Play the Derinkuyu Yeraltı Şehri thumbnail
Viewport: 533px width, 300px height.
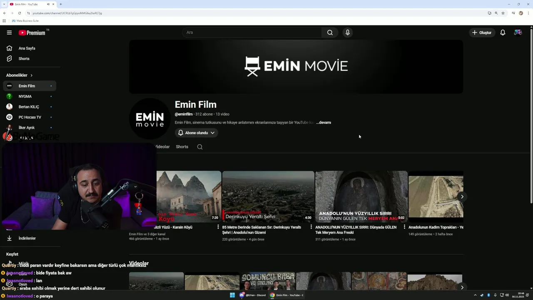pos(268,196)
